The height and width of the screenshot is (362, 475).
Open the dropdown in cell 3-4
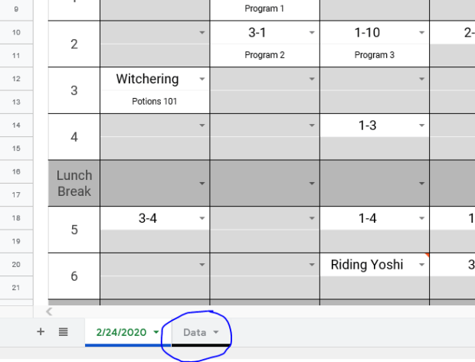tap(201, 218)
